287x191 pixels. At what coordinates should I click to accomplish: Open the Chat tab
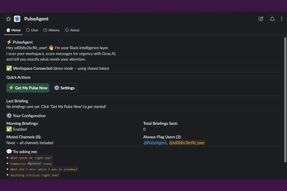click(x=32, y=30)
